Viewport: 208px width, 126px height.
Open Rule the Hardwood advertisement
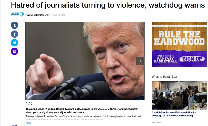pos(179,44)
